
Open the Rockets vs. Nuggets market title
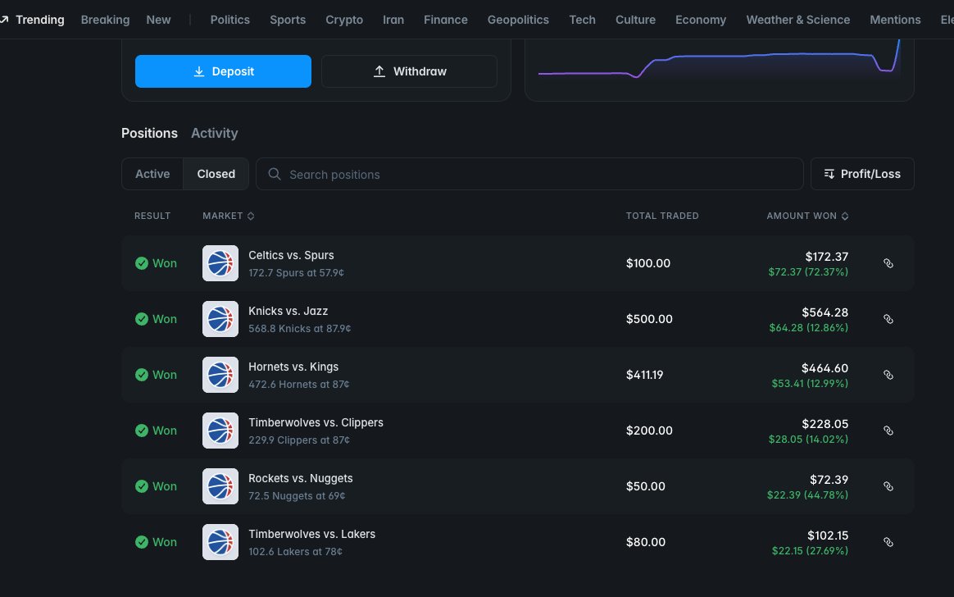coord(301,478)
